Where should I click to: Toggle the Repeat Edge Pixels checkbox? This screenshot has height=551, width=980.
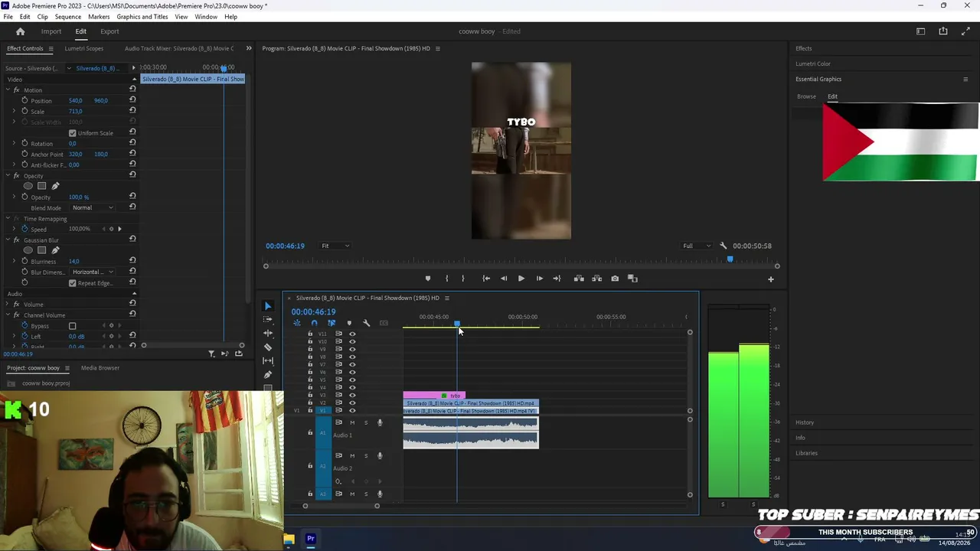[73, 283]
